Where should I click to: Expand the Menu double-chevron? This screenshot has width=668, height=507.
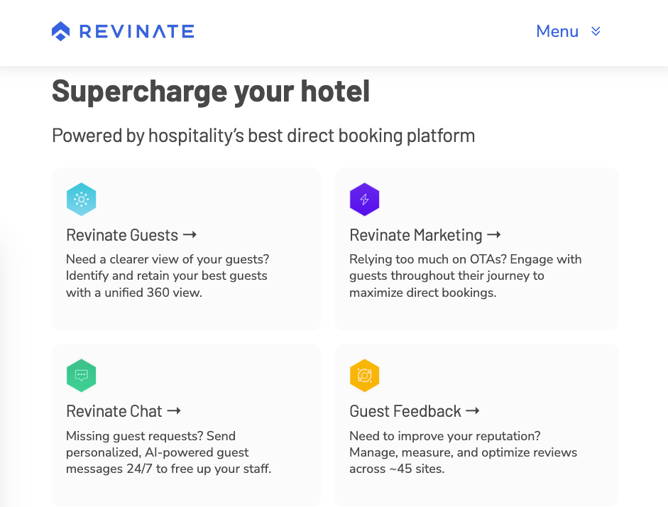pyautogui.click(x=595, y=31)
